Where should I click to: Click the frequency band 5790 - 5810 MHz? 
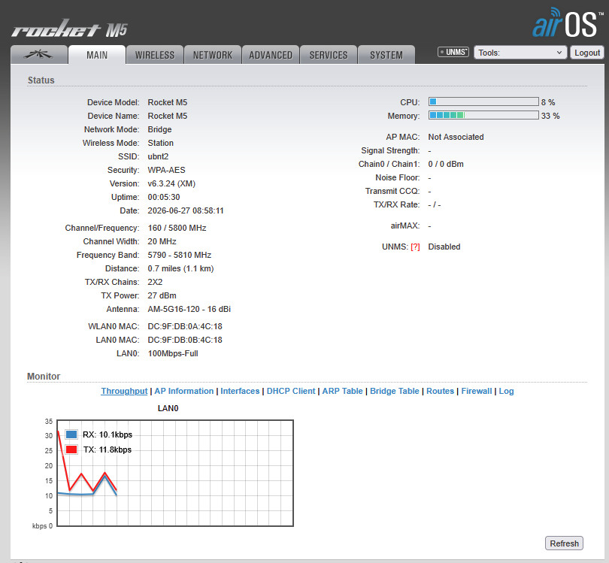(x=180, y=255)
